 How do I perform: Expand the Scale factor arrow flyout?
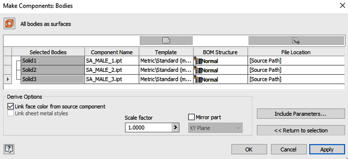[x=175, y=127]
